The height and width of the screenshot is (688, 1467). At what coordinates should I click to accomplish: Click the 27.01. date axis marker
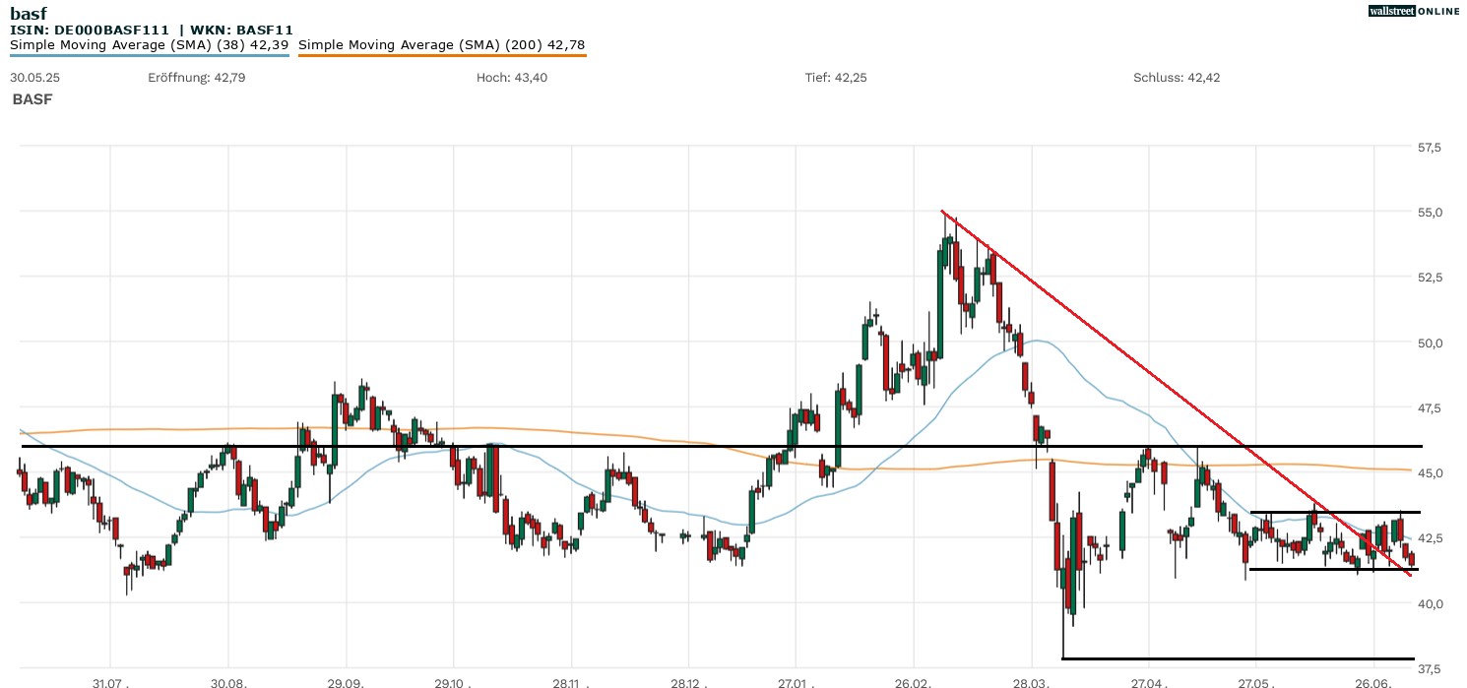click(x=794, y=681)
